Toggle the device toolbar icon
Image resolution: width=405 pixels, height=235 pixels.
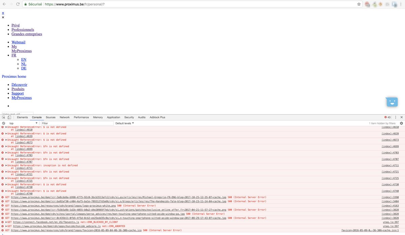click(9, 117)
